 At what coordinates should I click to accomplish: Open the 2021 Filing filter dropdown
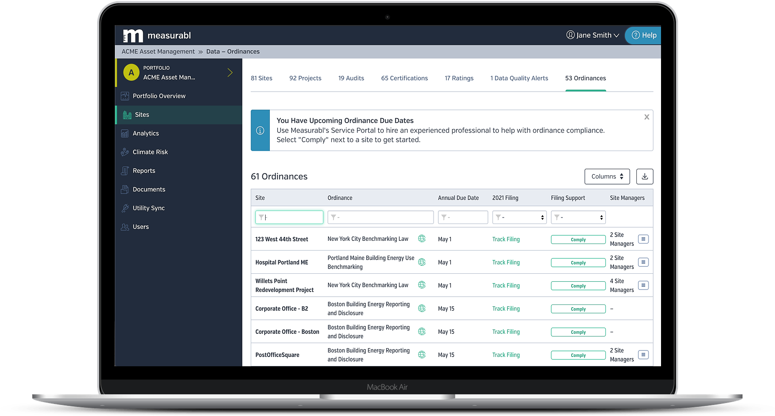point(519,217)
